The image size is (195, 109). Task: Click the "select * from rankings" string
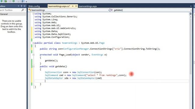tap(102, 75)
